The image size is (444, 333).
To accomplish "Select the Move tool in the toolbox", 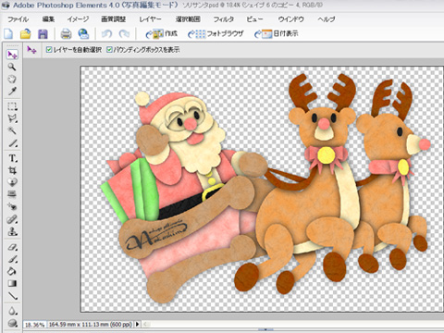I will [x=12, y=55].
